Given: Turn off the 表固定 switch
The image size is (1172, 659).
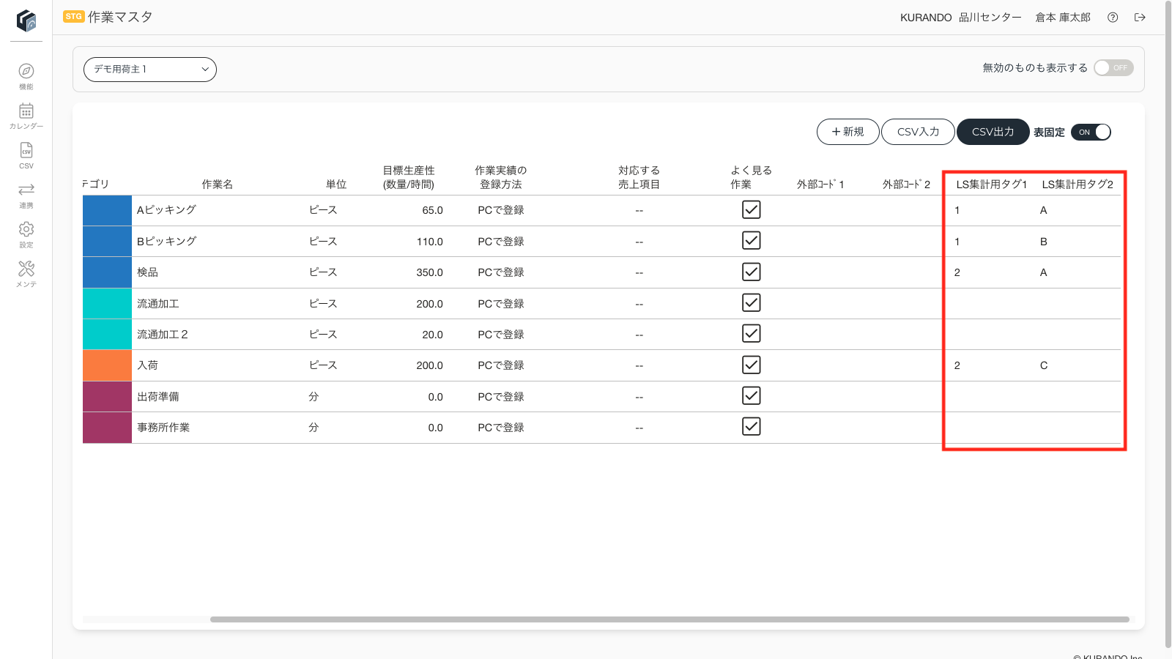Looking at the screenshot, I should pyautogui.click(x=1091, y=132).
